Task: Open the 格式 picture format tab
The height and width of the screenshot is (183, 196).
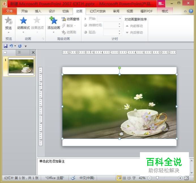Action: pos(165,11)
